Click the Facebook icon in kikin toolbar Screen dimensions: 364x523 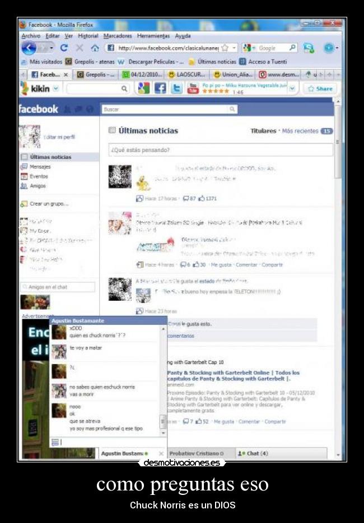[160, 88]
